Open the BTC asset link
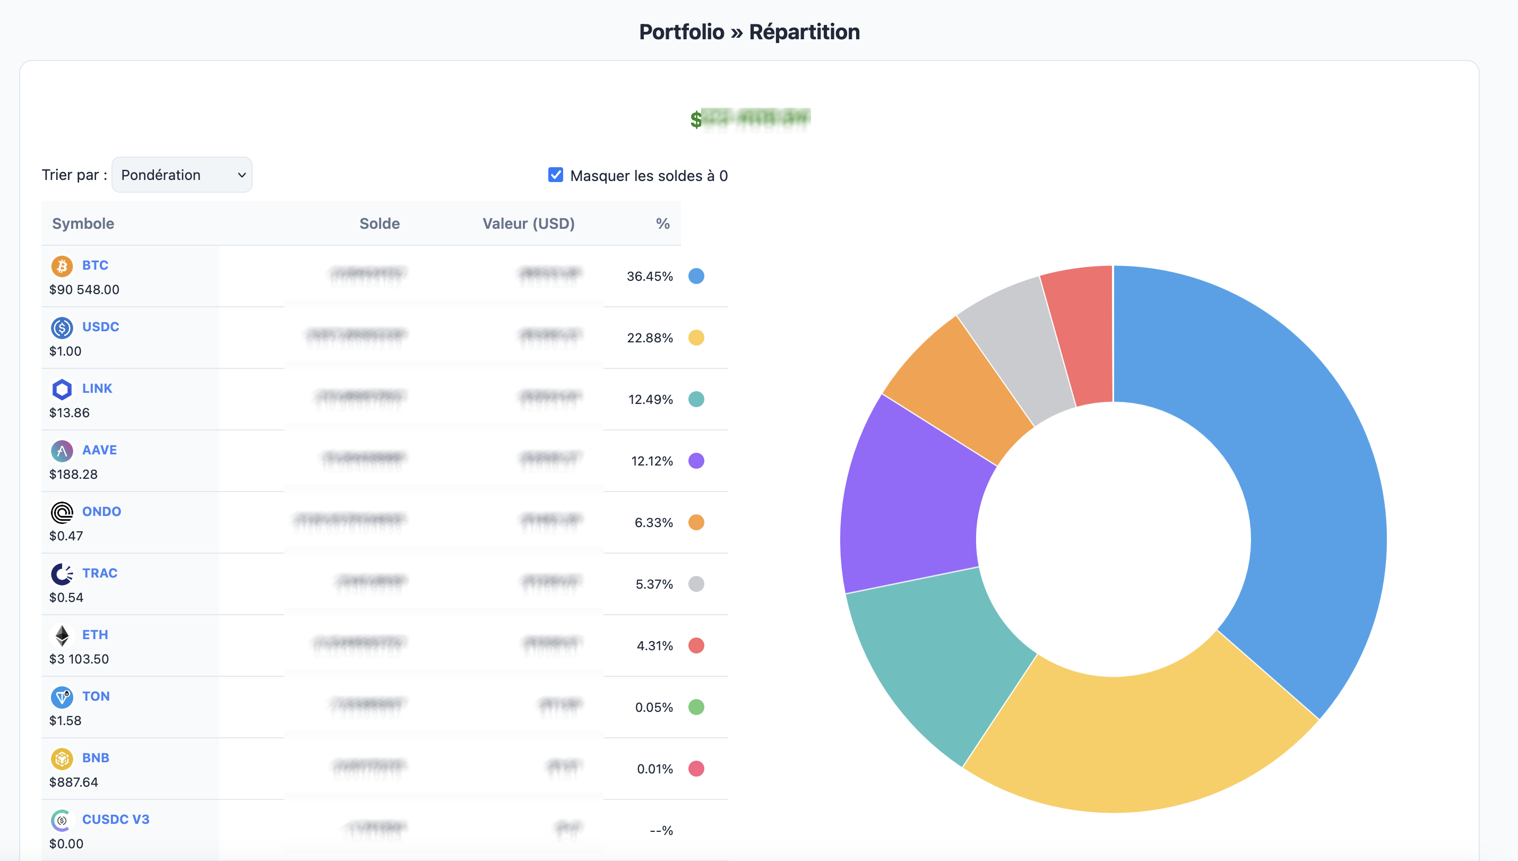1518x861 pixels. tap(94, 265)
